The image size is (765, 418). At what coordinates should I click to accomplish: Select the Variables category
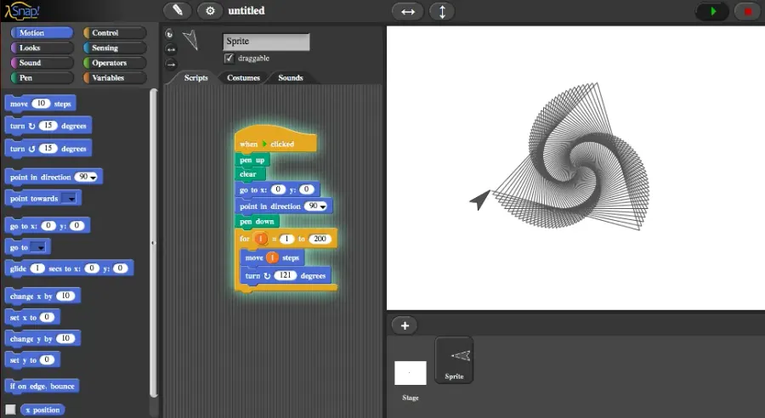coord(115,77)
